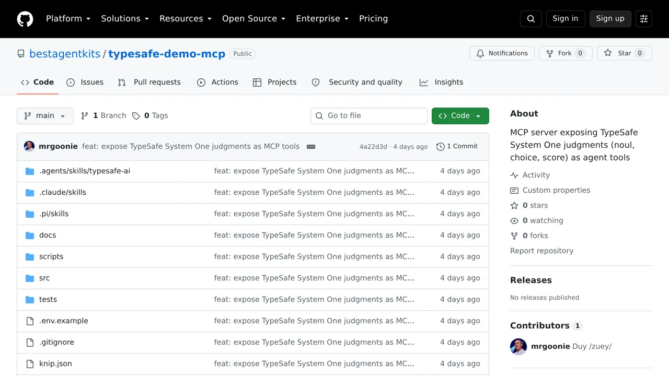Click the Go to file search field

coord(369,116)
